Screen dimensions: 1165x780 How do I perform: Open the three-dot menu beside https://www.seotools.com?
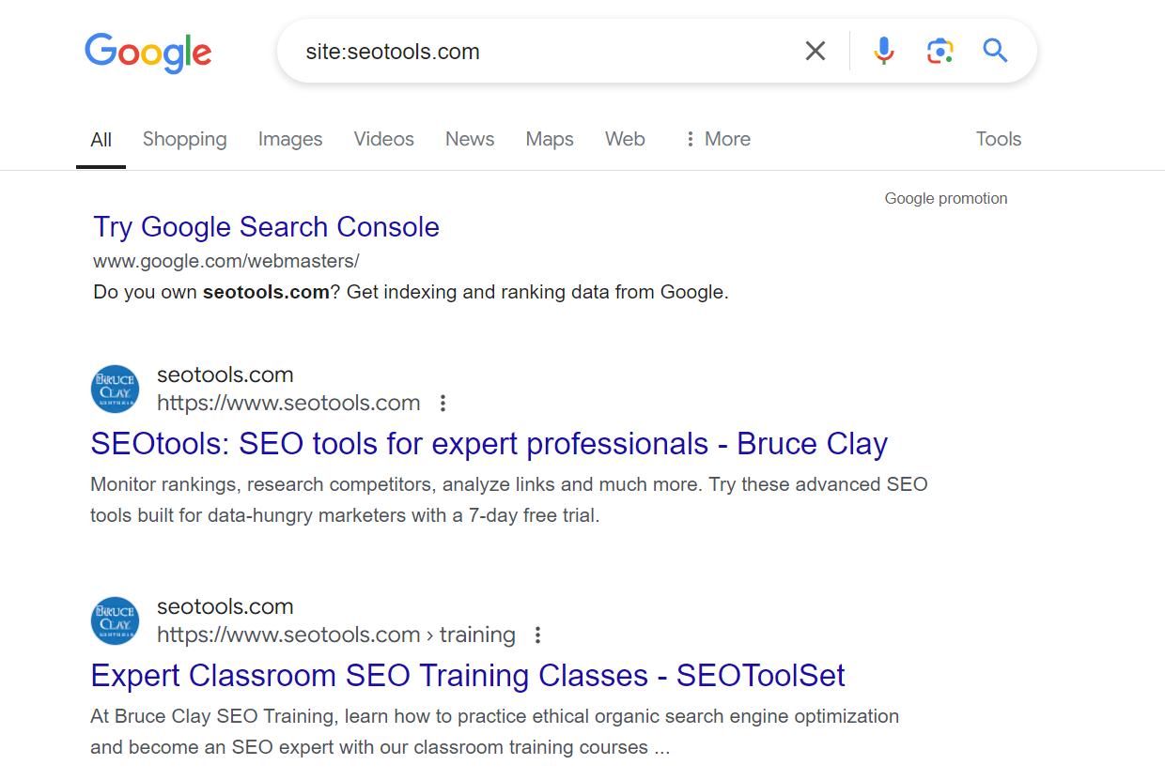click(x=443, y=404)
